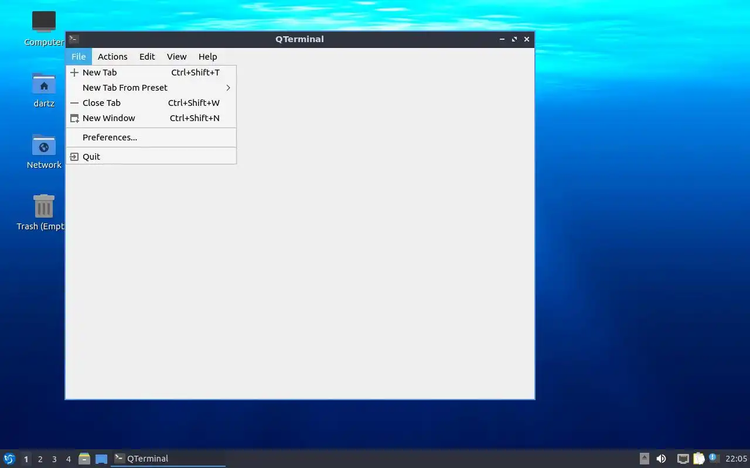Open the removable media eject tray icon

645,459
